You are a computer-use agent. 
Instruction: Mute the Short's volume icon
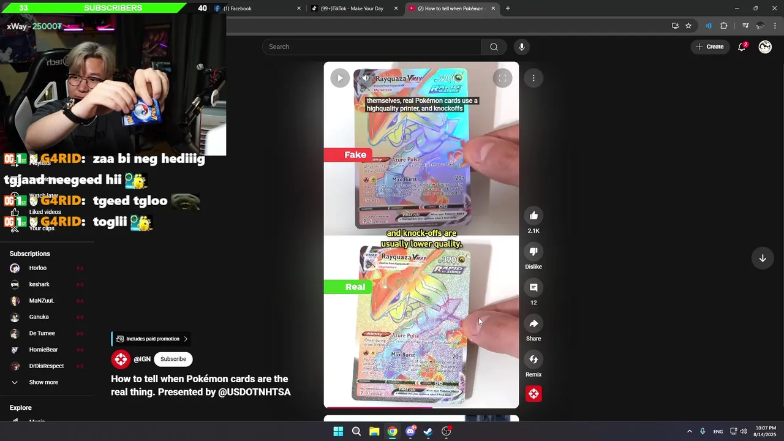[366, 78]
